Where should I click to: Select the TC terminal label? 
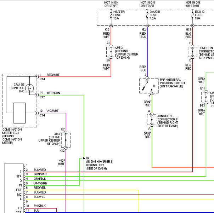tap(19, 208)
